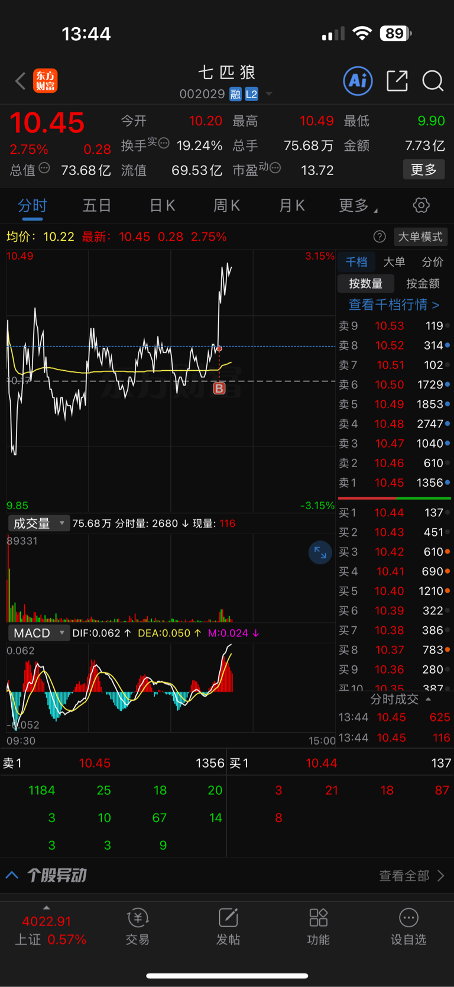
Task: Tap the L2 level badge
Action: 252,94
